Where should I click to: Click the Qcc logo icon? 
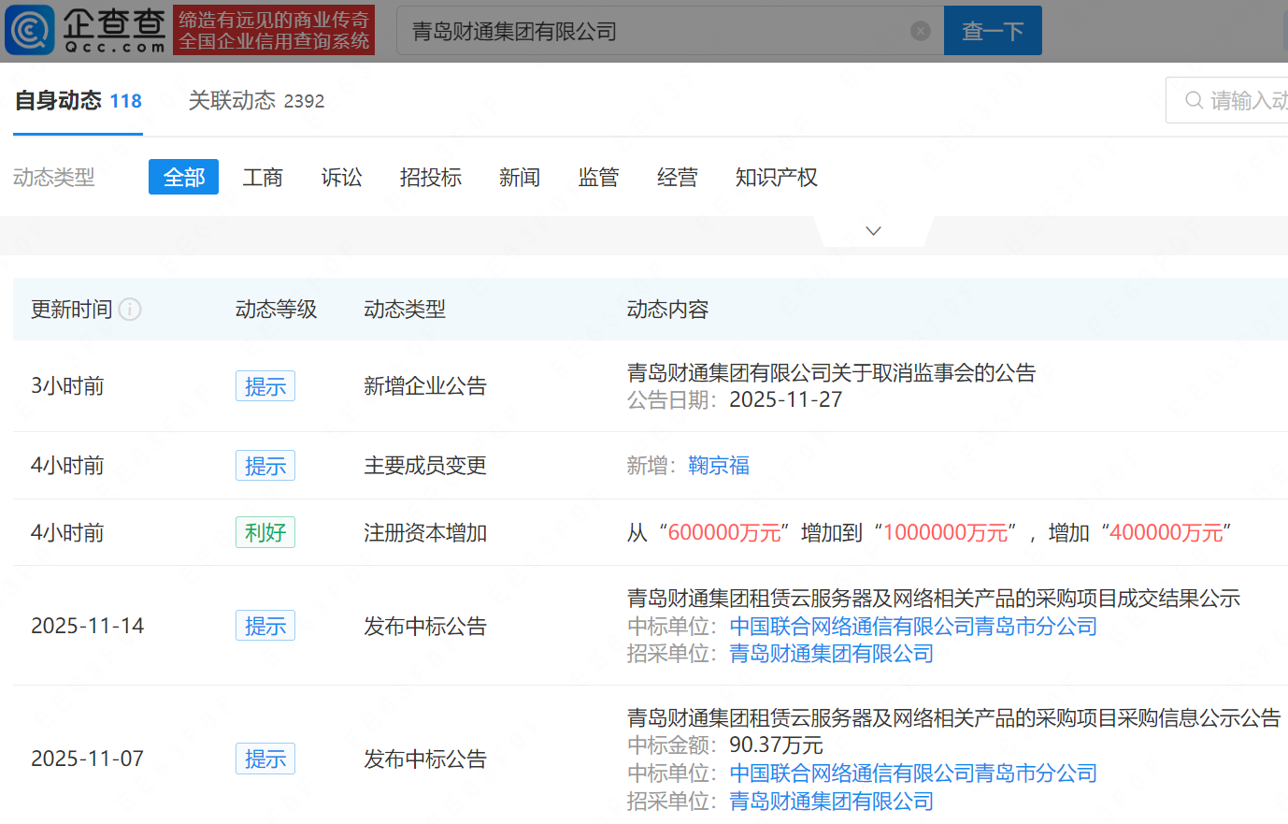[x=30, y=30]
